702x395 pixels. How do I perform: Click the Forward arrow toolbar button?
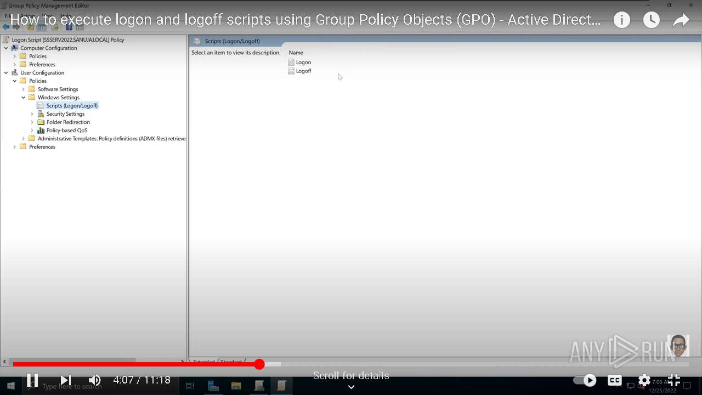[16, 26]
